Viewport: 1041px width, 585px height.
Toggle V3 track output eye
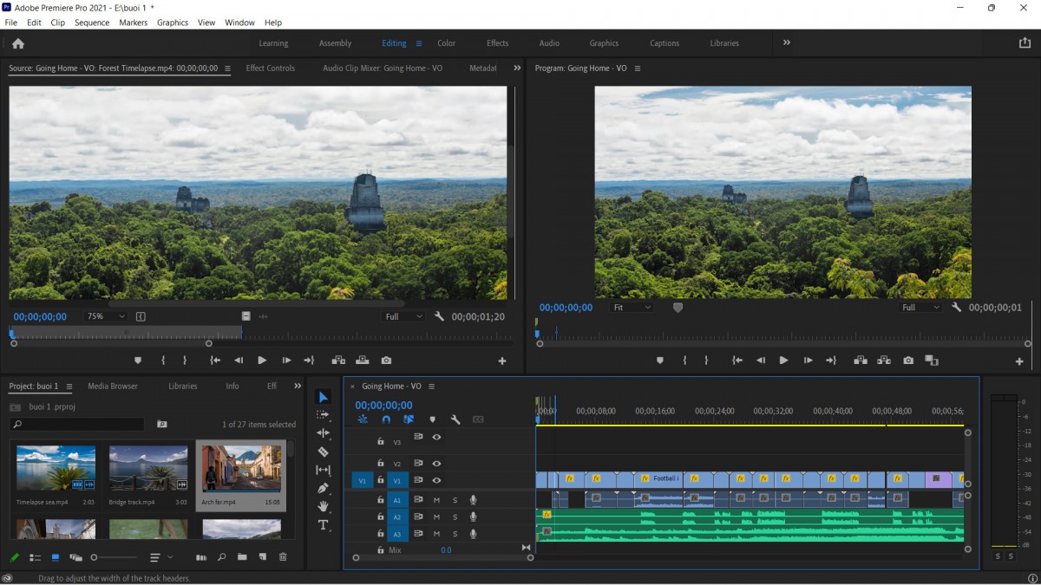pyautogui.click(x=436, y=437)
